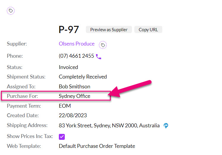The height and width of the screenshot is (155, 222).
Task: Click the tag icon at top left
Action: pos(11,11)
